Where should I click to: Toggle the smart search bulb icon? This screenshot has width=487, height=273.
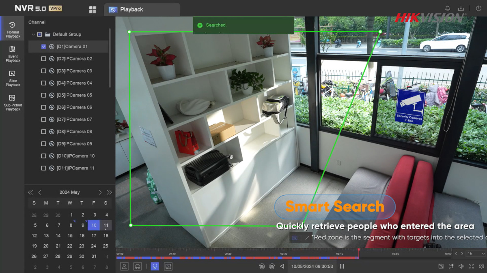155,266
